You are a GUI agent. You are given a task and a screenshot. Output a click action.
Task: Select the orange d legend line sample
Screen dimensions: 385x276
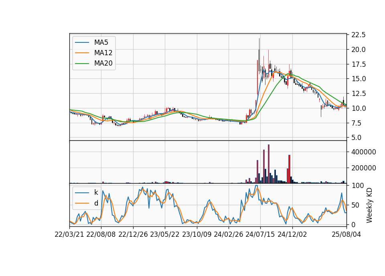pos(82,203)
